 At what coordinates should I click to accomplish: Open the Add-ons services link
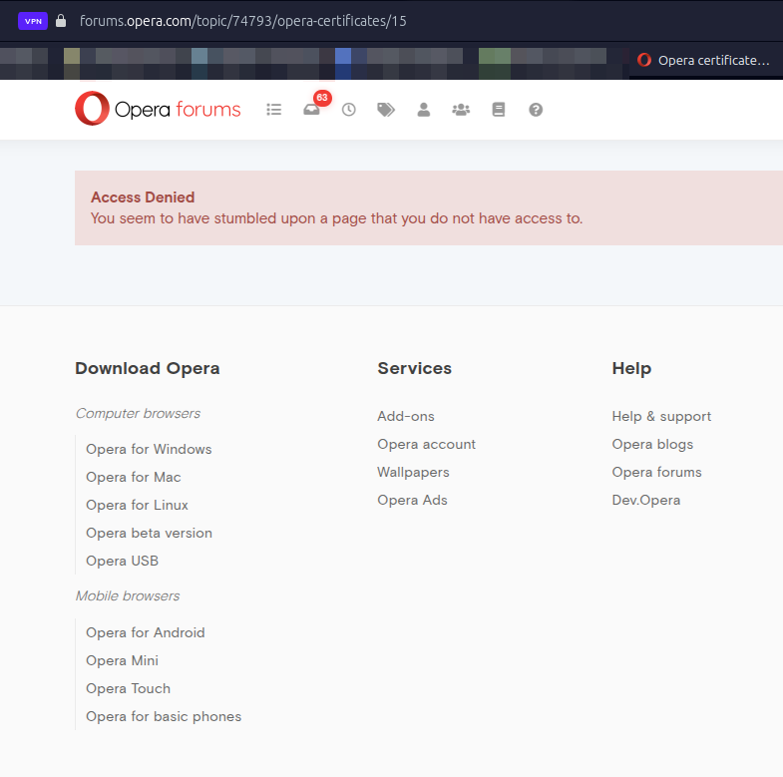(x=406, y=416)
